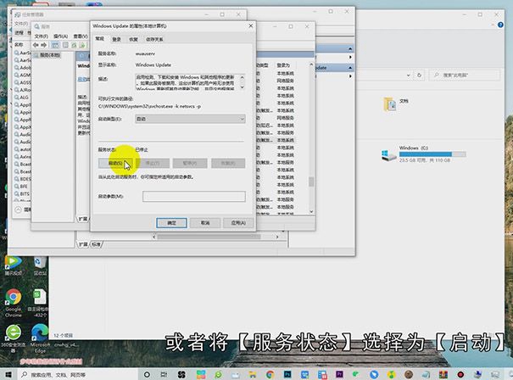Click the taskbar search box
Viewport: 513px width, 380px height.
[78, 374]
